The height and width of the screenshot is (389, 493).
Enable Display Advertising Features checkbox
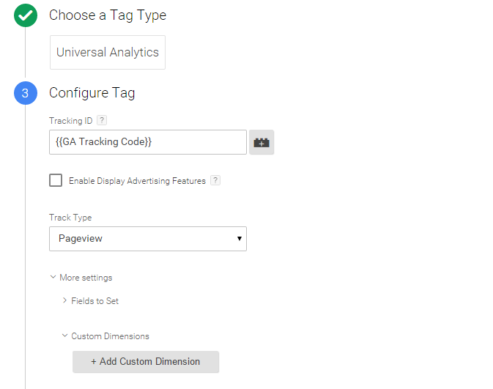(56, 180)
